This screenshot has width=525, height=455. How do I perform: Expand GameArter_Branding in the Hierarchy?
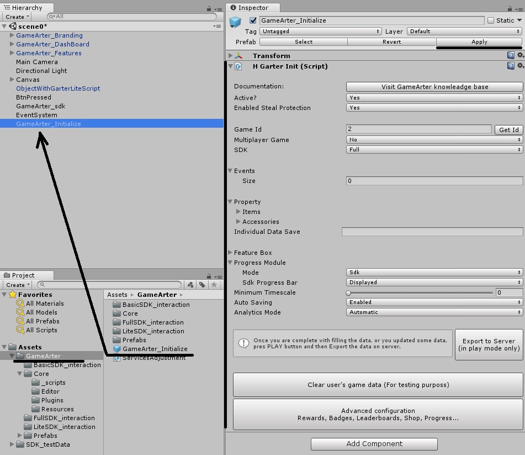click(12, 35)
